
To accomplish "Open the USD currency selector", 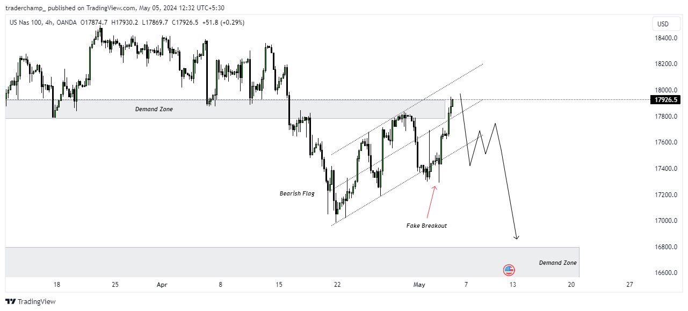I will pos(663,24).
